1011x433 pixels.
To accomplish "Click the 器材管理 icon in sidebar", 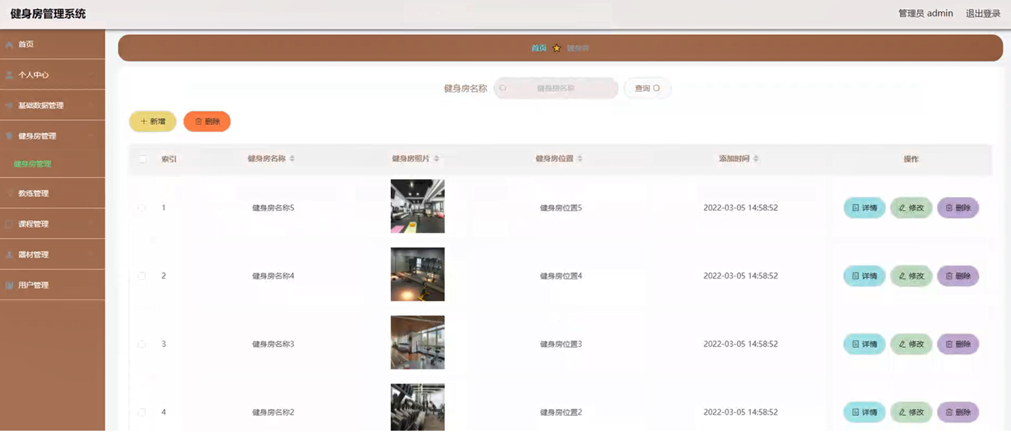I will coord(9,255).
